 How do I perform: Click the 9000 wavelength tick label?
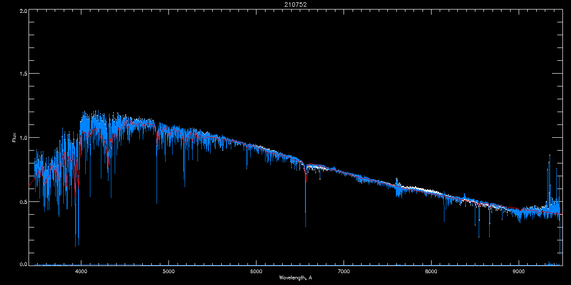coord(519,272)
